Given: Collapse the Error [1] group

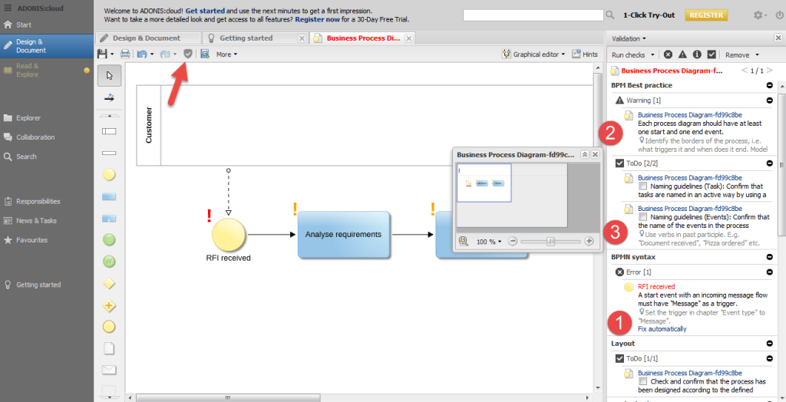Looking at the screenshot, I should [769, 272].
